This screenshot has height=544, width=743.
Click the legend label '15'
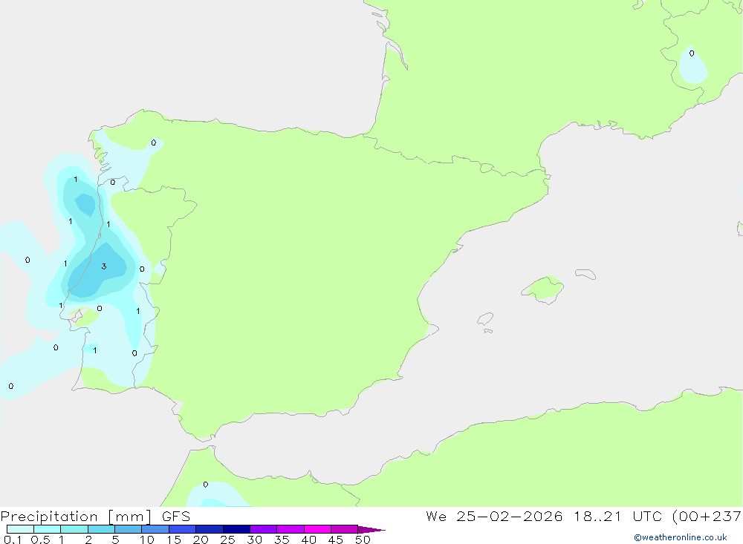tap(174, 540)
